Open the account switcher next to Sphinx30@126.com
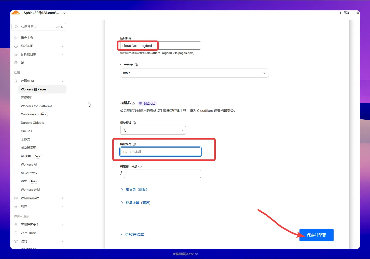The width and height of the screenshot is (370, 259). (65, 12)
